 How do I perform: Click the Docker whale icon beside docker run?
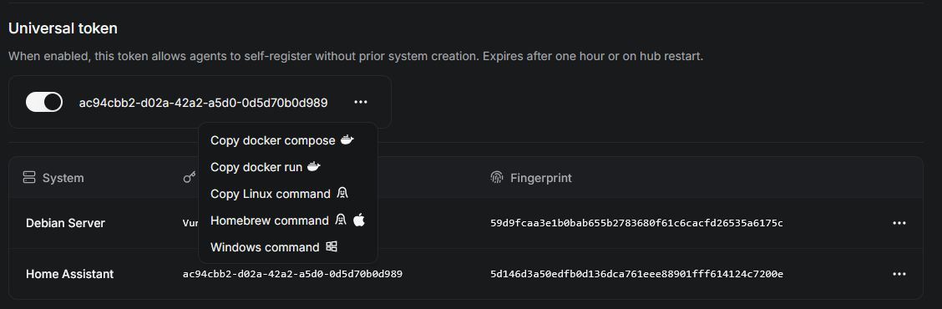tap(314, 166)
